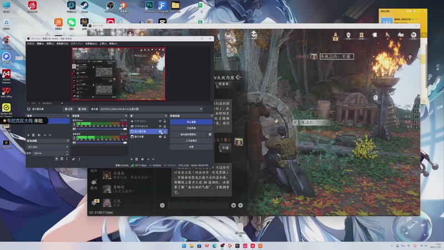Toggle visibility of 文本 (GDI+) source
The width and height of the screenshot is (444, 250).
160,121
